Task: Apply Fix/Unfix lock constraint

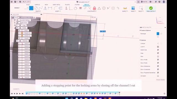Action: 95,8
